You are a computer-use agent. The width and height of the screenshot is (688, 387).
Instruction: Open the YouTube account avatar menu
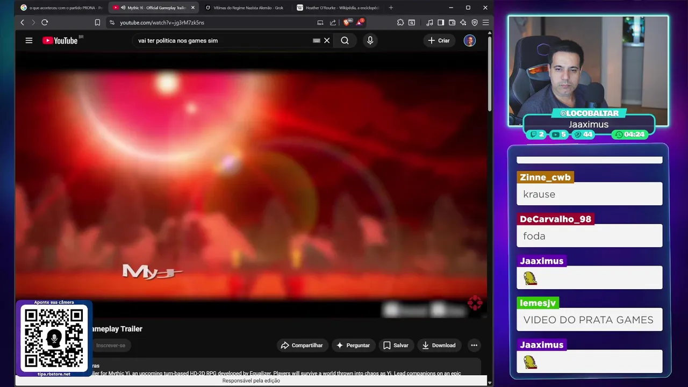470,40
